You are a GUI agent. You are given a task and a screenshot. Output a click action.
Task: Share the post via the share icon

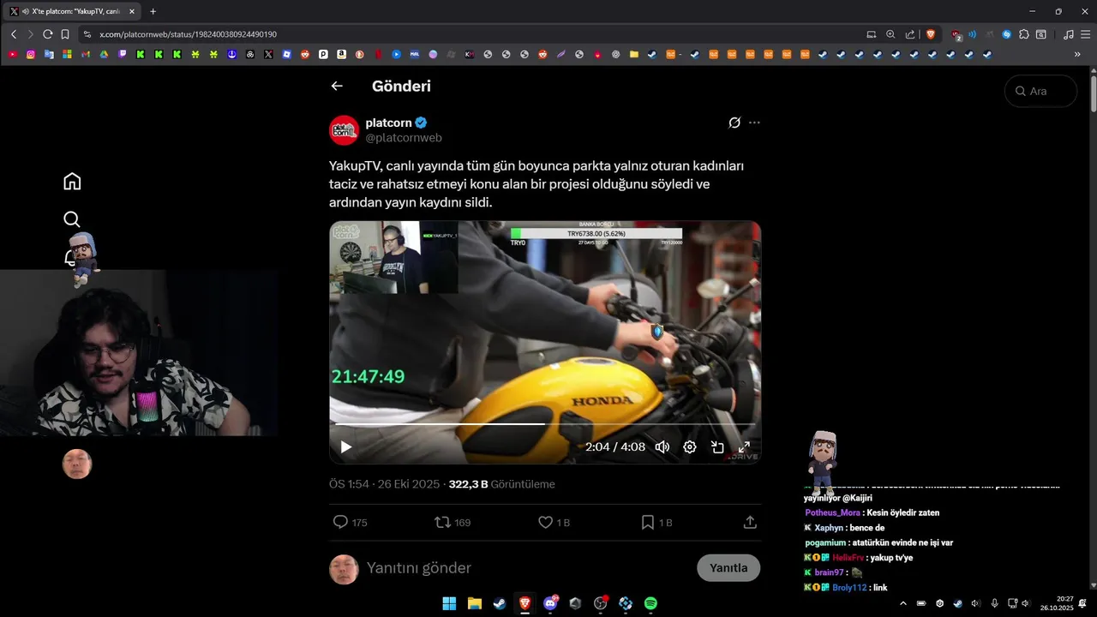coord(750,522)
